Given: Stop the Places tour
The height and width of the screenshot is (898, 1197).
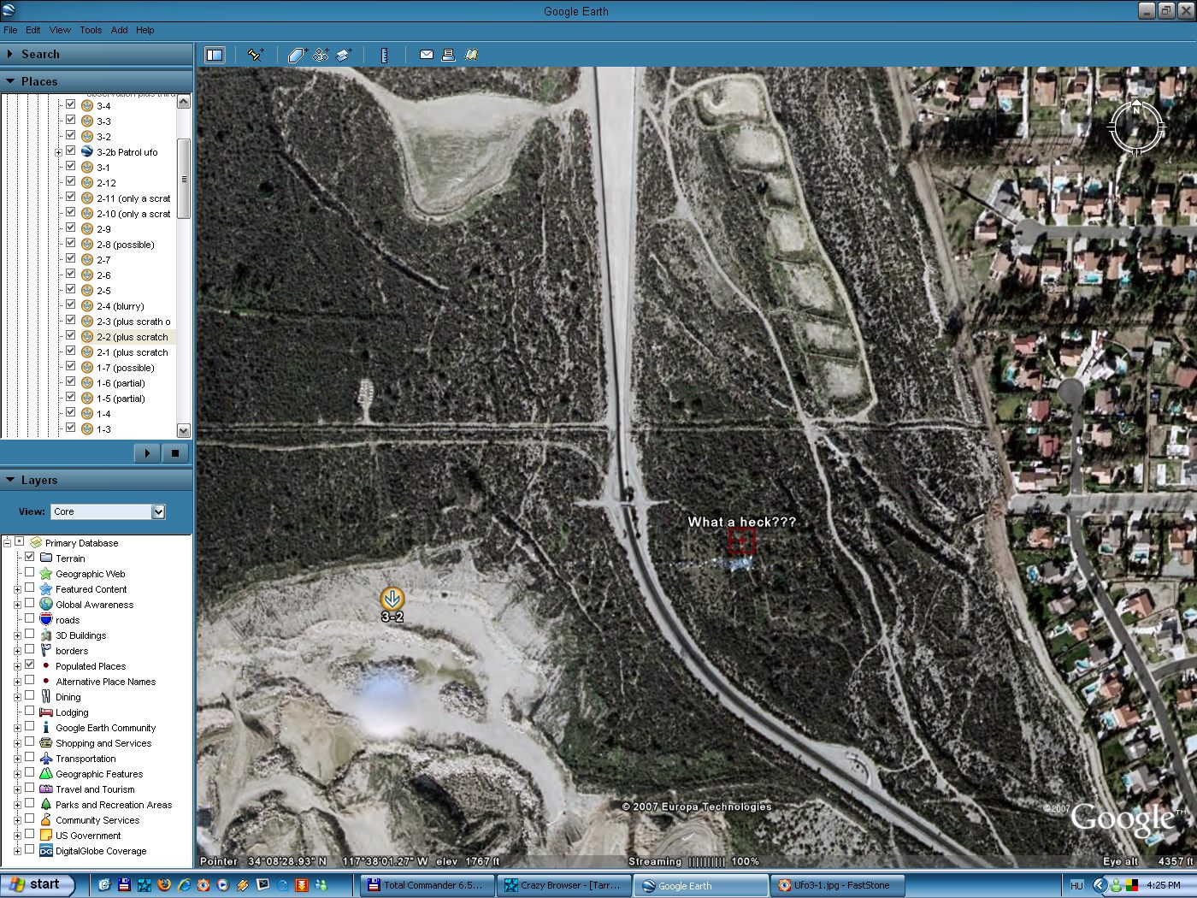Looking at the screenshot, I should pyautogui.click(x=175, y=453).
